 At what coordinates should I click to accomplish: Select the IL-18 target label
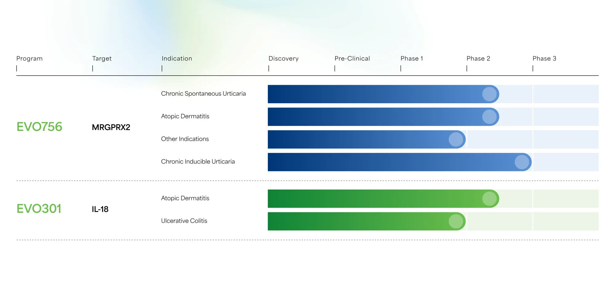100,209
